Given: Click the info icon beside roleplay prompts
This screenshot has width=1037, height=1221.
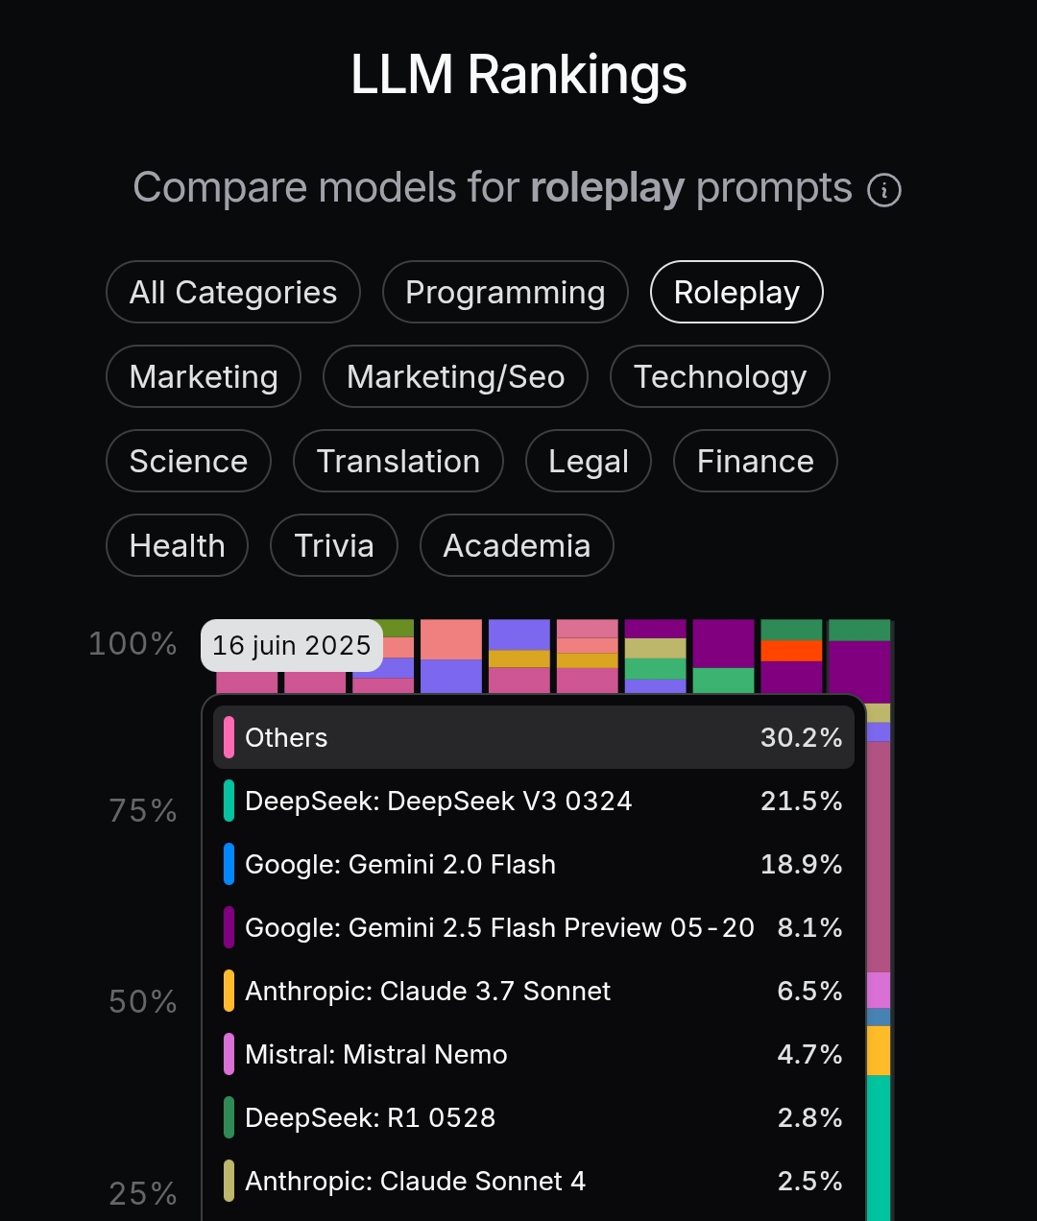Looking at the screenshot, I should tap(883, 190).
